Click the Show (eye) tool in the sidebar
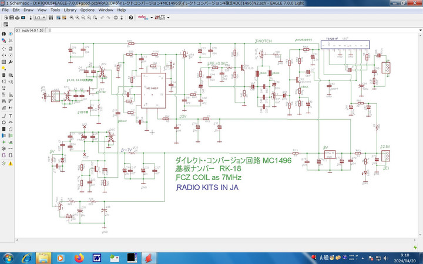 11,35
